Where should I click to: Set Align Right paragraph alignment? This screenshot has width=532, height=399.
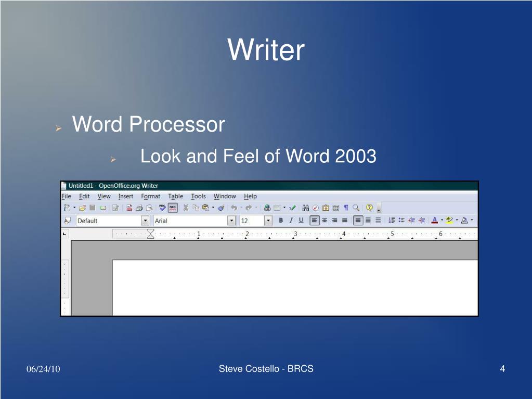pos(334,221)
